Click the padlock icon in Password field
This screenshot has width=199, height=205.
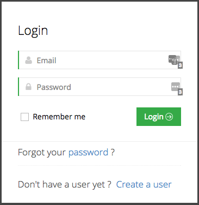[28, 87]
